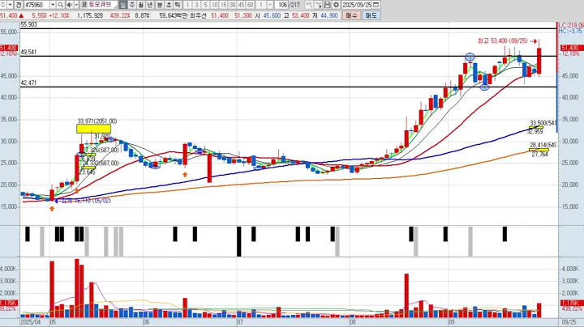The width and height of the screenshot is (584, 327).
Task: Select the tick (틱) chart period
Action: pyautogui.click(x=178, y=5)
